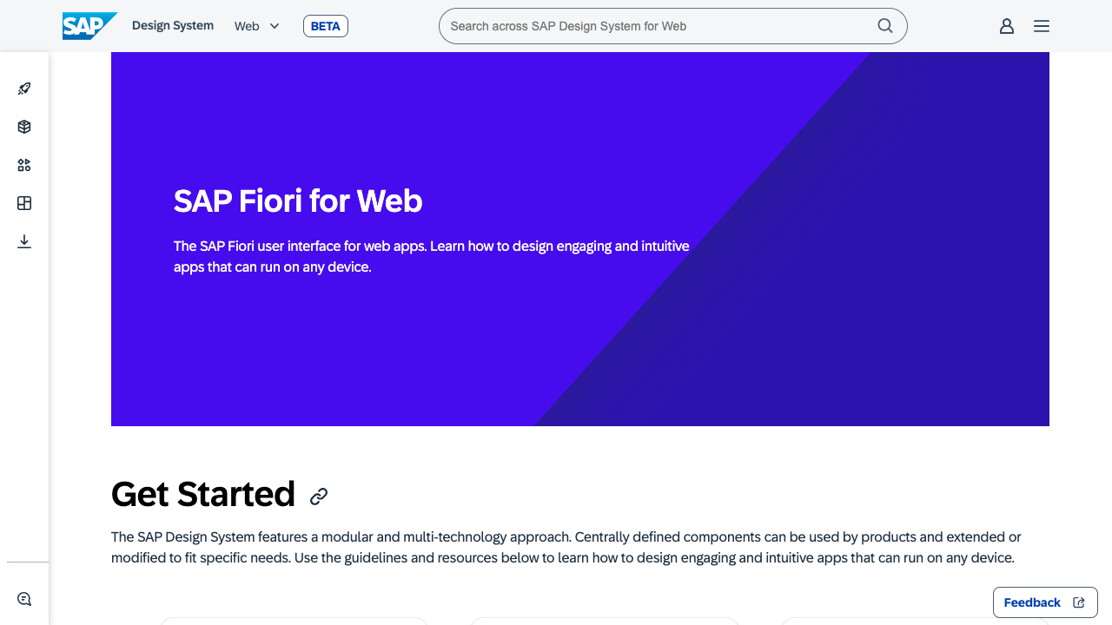Open the cube icon in sidebar
Viewport: 1112px width, 625px height.
click(24, 127)
